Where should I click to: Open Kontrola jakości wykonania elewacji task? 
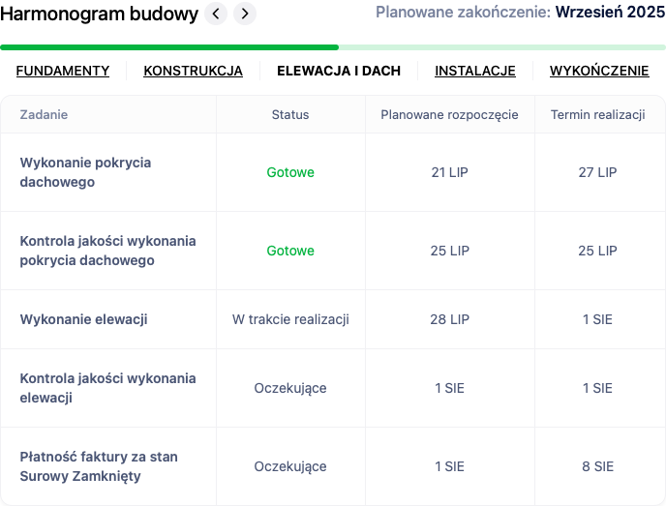[x=107, y=388]
